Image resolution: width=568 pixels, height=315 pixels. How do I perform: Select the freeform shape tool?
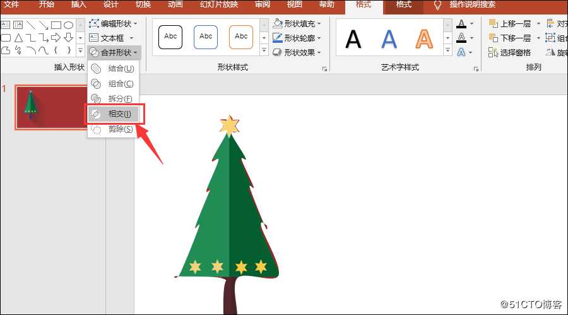pyautogui.click(x=6, y=50)
